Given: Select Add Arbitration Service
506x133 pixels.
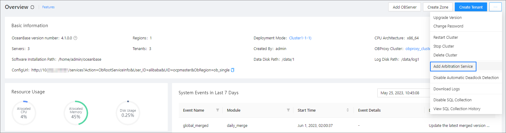Looking at the screenshot, I should click(453, 66).
